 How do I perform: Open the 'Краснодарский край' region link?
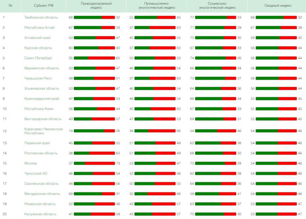click(x=41, y=99)
